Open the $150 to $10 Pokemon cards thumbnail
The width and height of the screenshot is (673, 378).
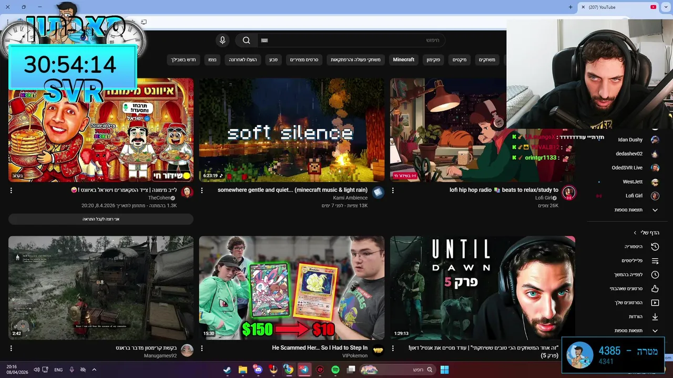[x=292, y=288]
